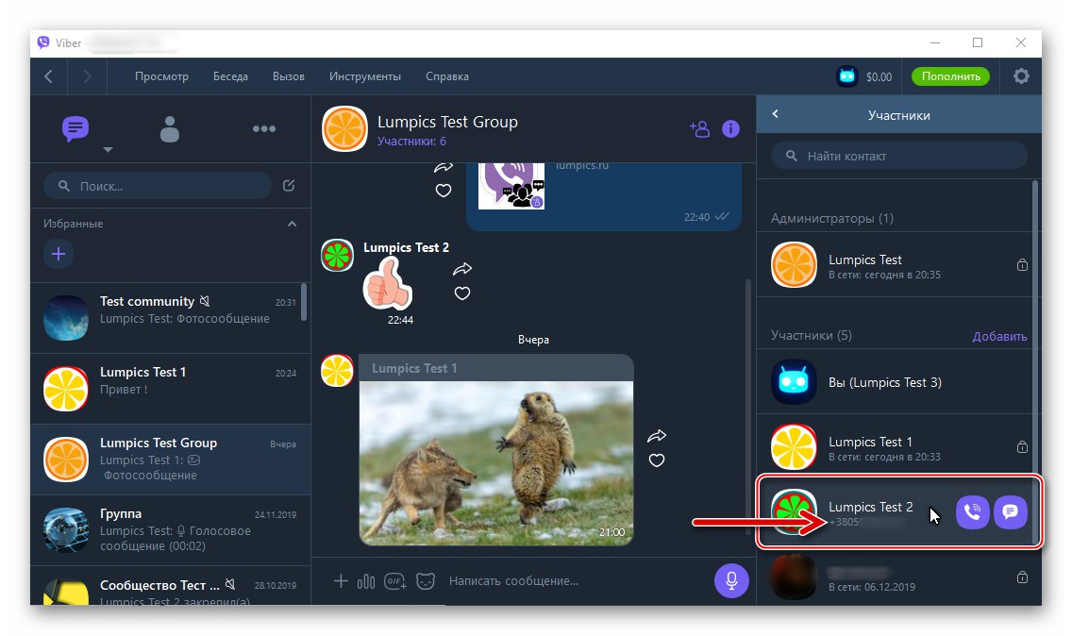The image size is (1072, 636).
Task: Record a voice message with microphone button
Action: coord(731,580)
